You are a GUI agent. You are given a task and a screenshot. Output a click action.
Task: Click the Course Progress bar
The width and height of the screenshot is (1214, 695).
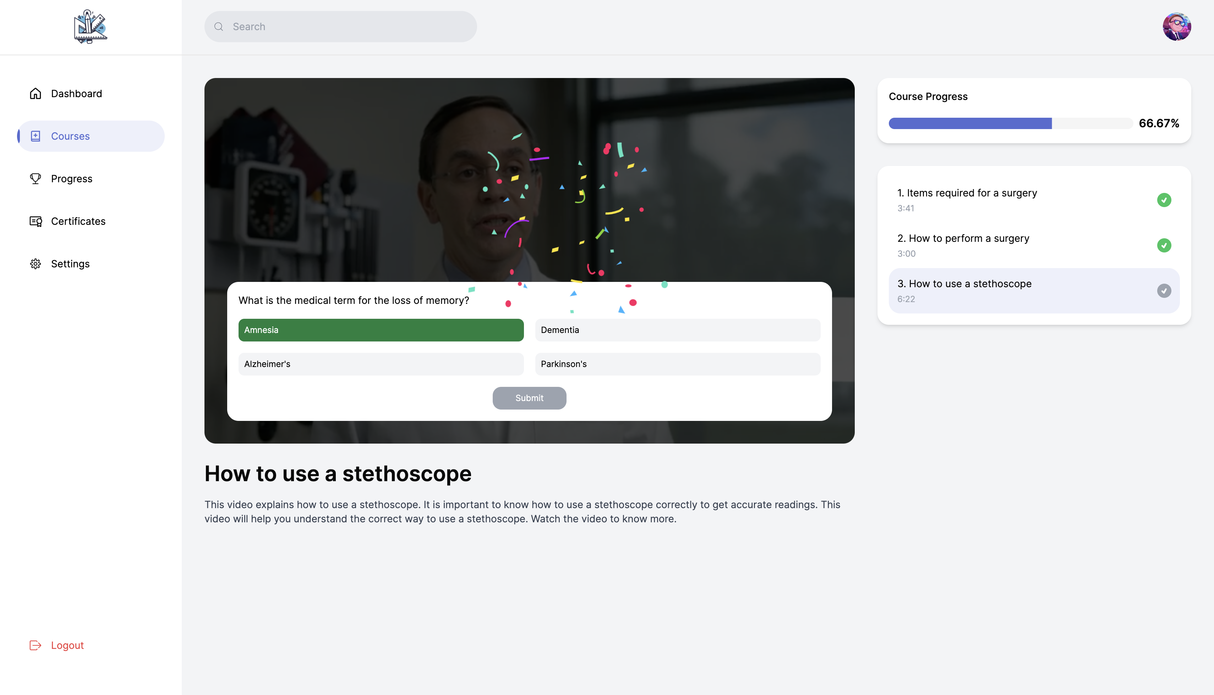[x=1010, y=123]
